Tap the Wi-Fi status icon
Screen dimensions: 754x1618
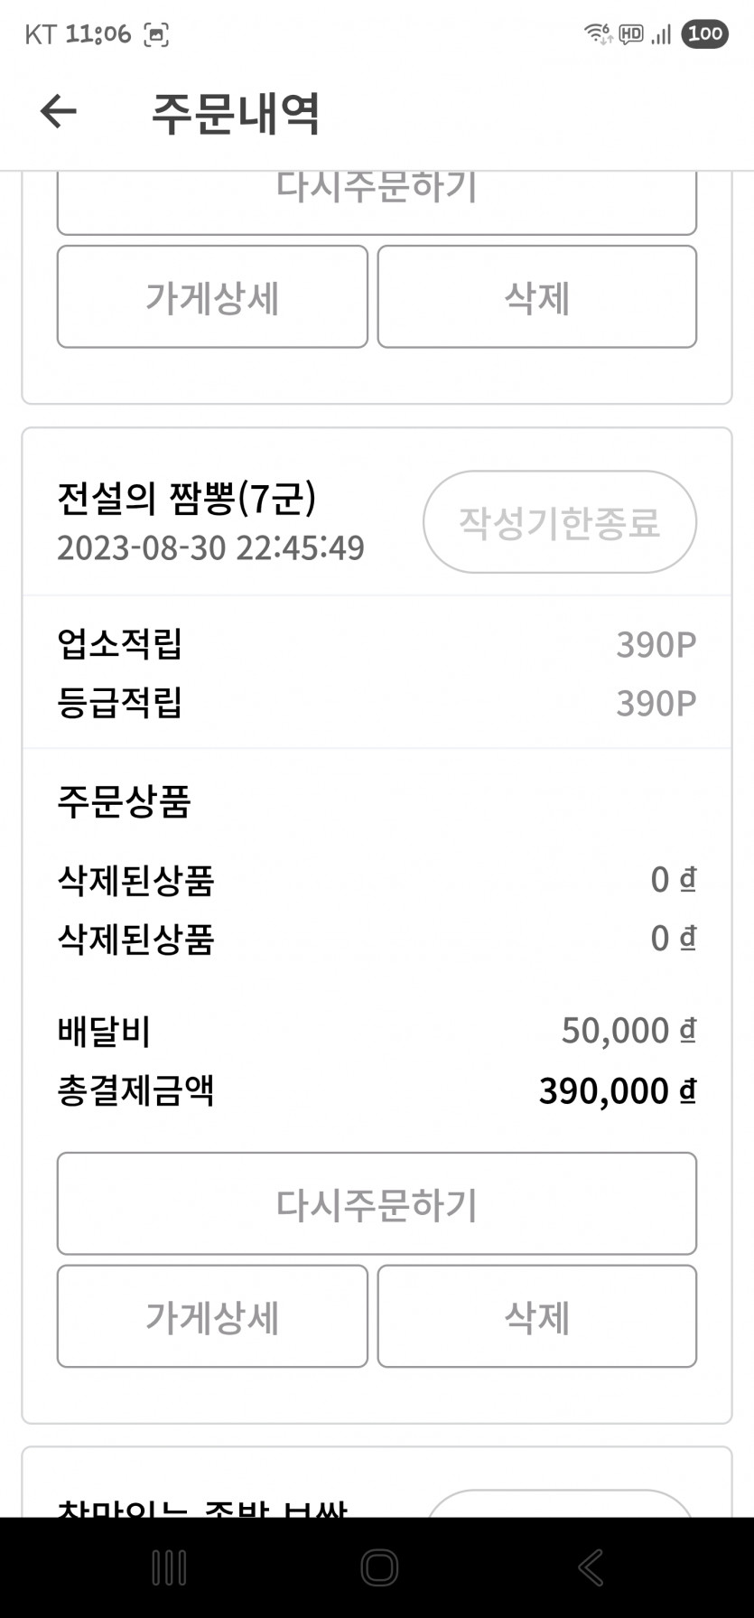tap(597, 34)
